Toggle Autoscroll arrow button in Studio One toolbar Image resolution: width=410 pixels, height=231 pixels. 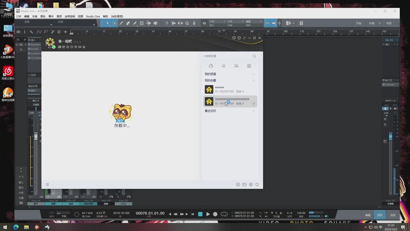(274, 23)
